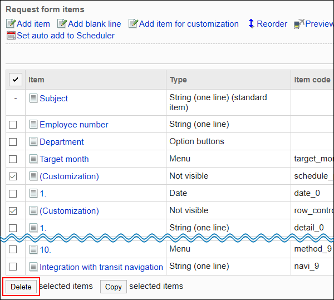Click the document icon in the schedule_ Customization row
Image resolution: width=334 pixels, height=300 pixels.
tap(33, 176)
